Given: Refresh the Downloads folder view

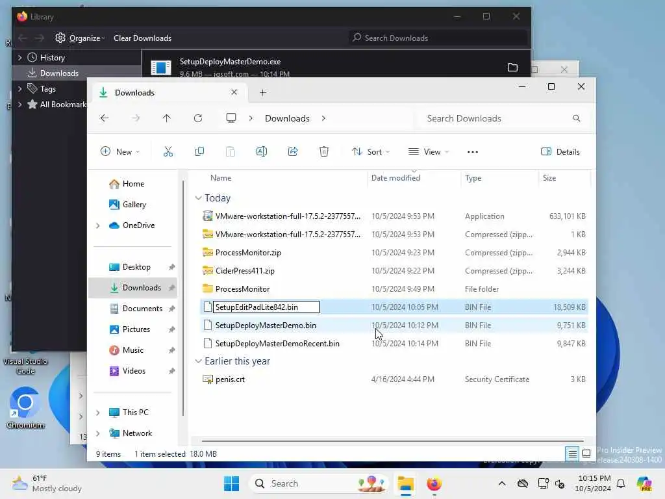Looking at the screenshot, I should click(198, 118).
